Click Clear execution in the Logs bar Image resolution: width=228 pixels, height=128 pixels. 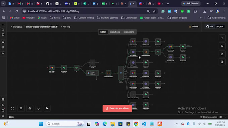[209, 117]
